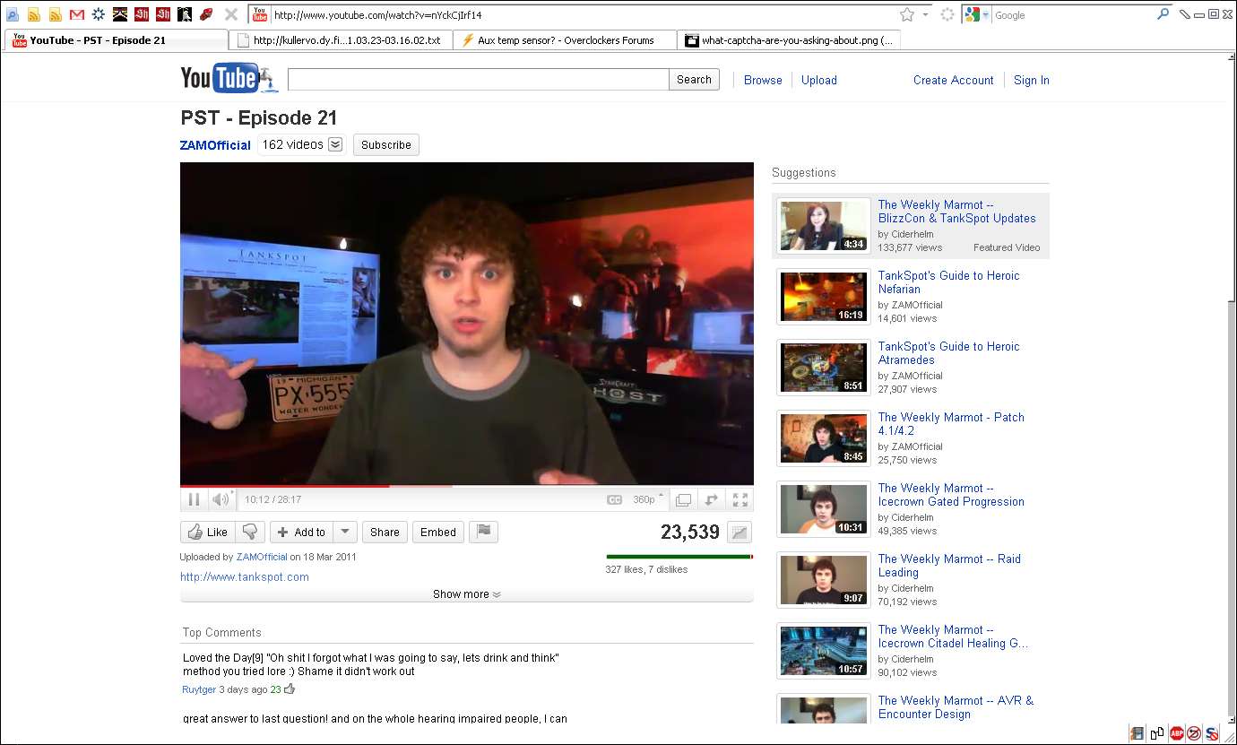Open Heroic Nefarian video thumbnail
Image resolution: width=1237 pixels, height=745 pixels.
point(824,296)
